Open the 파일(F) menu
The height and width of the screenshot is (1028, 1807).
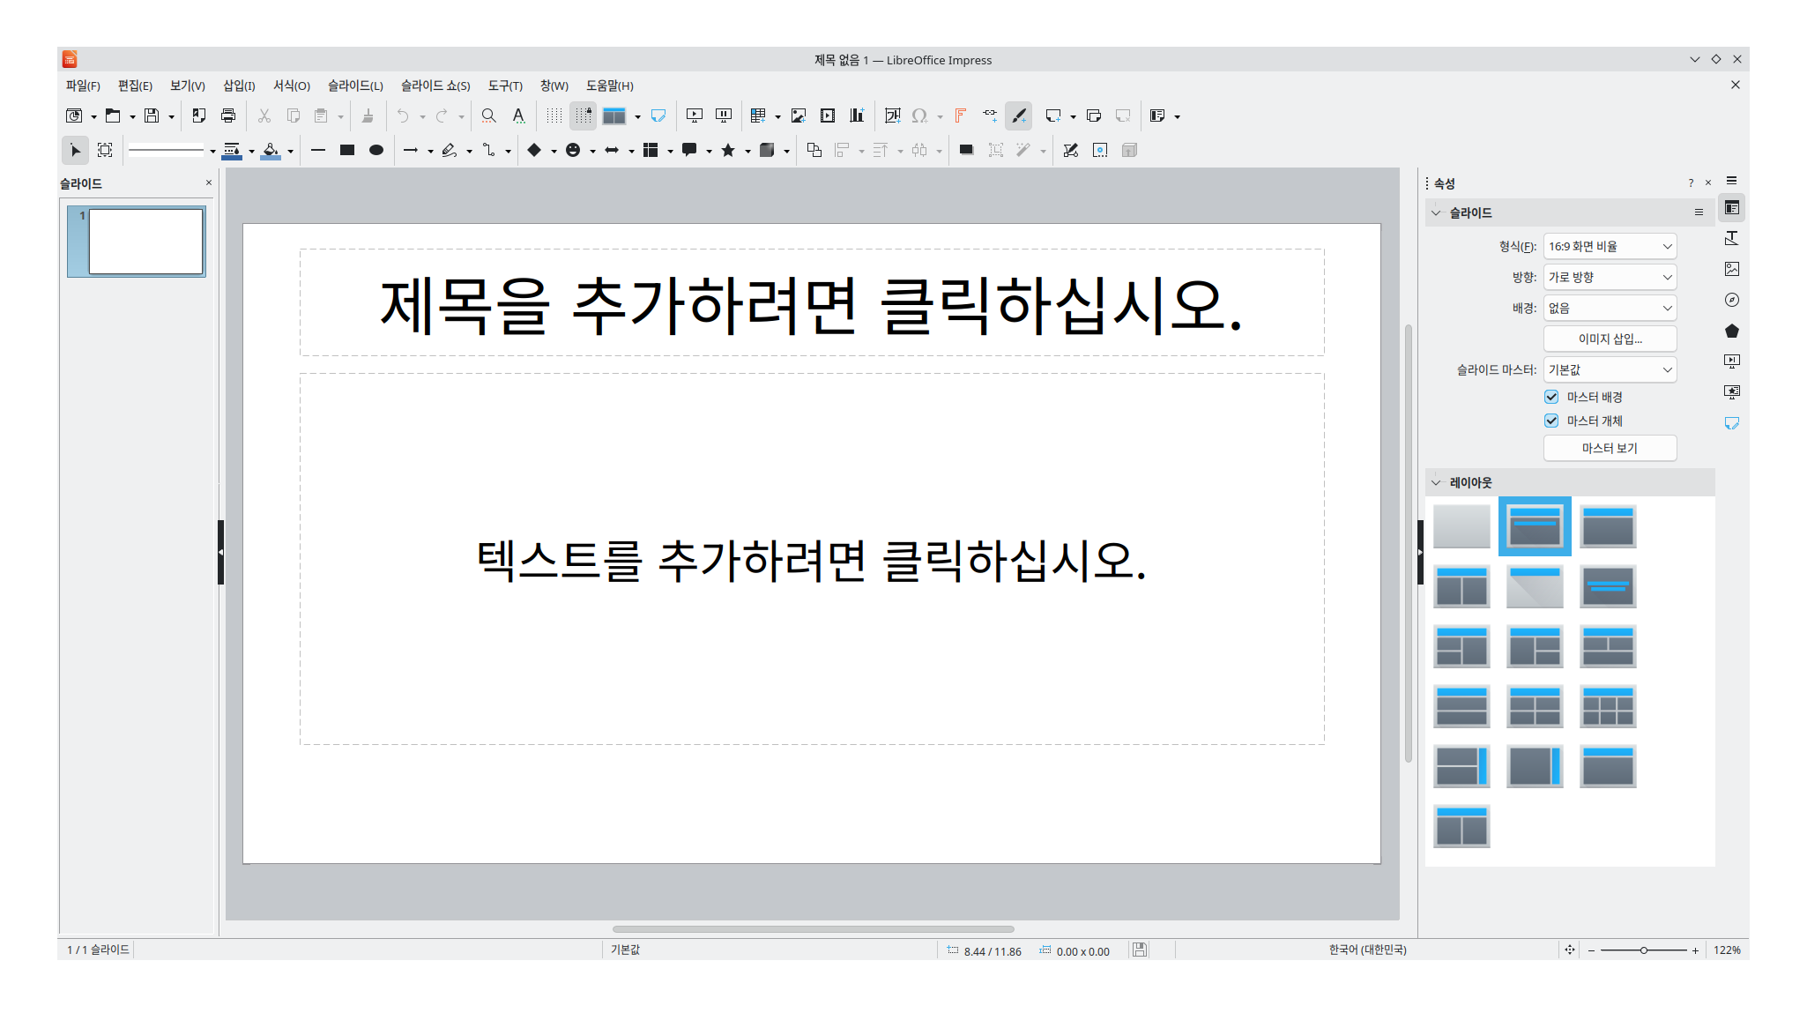[x=83, y=86]
